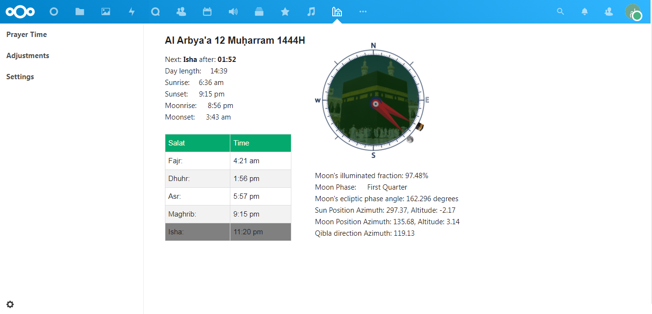Open the Talk app icon
Screen dimensions: 652x314
[x=155, y=12]
